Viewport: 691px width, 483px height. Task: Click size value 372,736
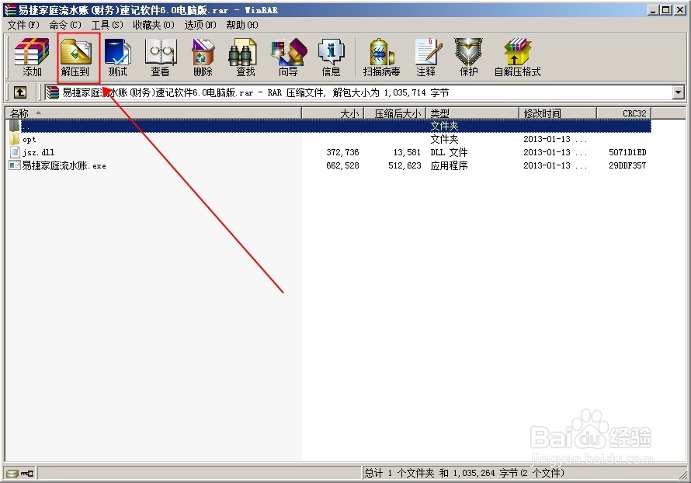(x=342, y=152)
